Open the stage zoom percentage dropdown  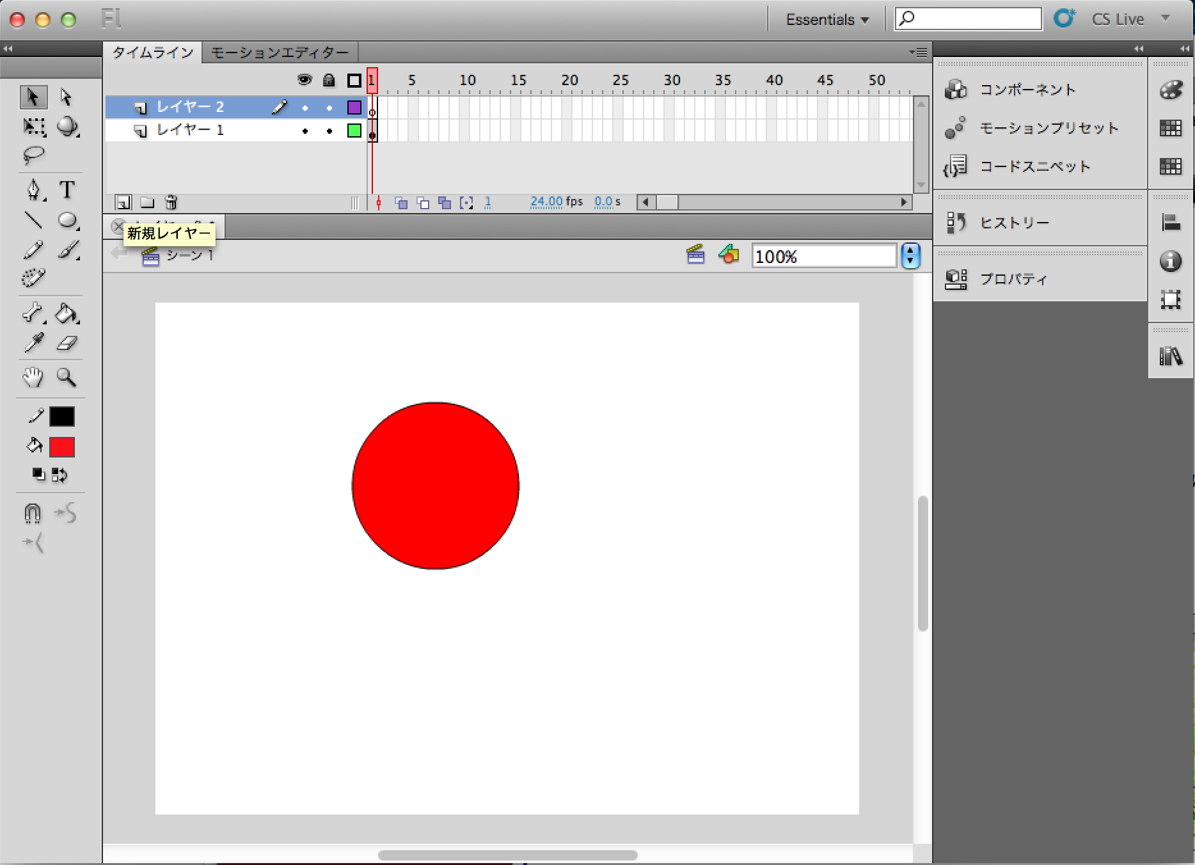pyautogui.click(x=910, y=257)
